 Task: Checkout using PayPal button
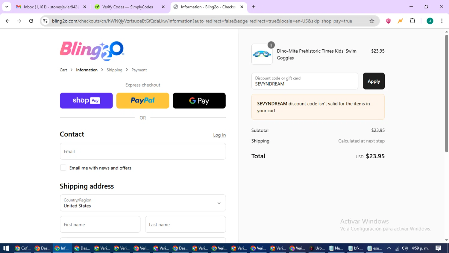[142, 101]
